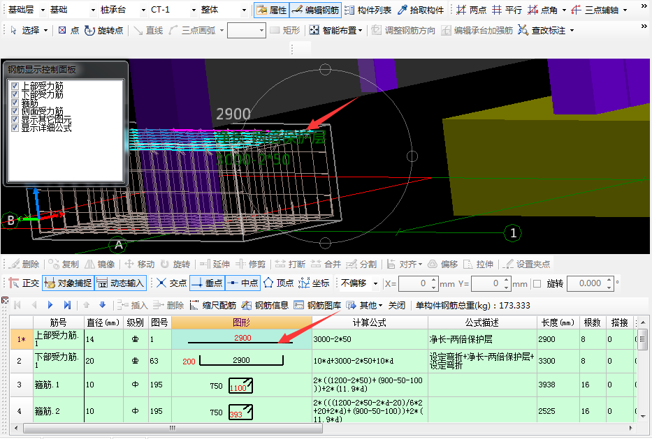Select 三点辅轴 three-point auxiliary axis

pyautogui.click(x=595, y=10)
